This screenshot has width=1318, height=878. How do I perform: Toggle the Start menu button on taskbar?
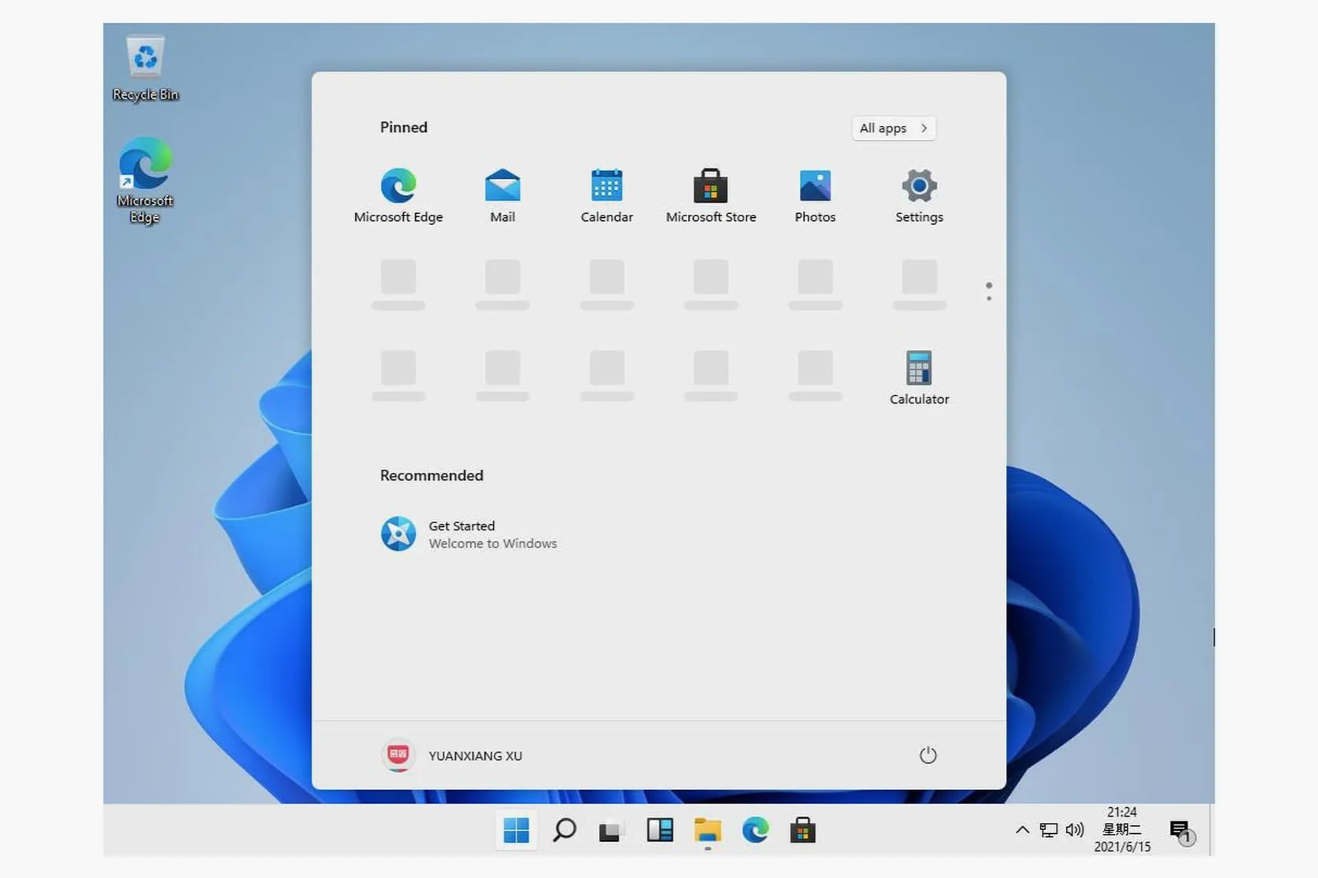pyautogui.click(x=516, y=830)
